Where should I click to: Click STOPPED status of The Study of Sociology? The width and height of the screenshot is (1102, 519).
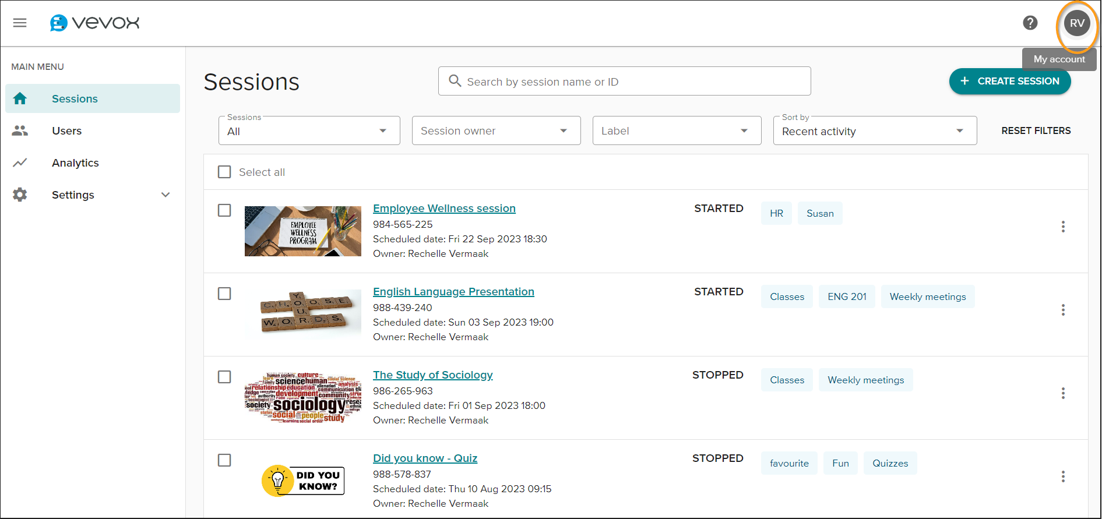pos(718,375)
